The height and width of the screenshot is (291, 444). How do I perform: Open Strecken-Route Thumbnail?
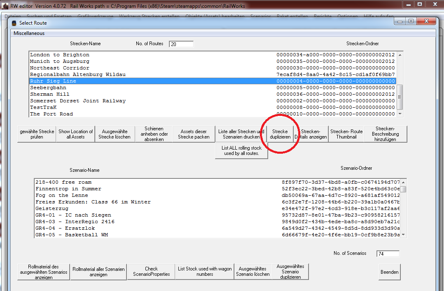coord(346,134)
